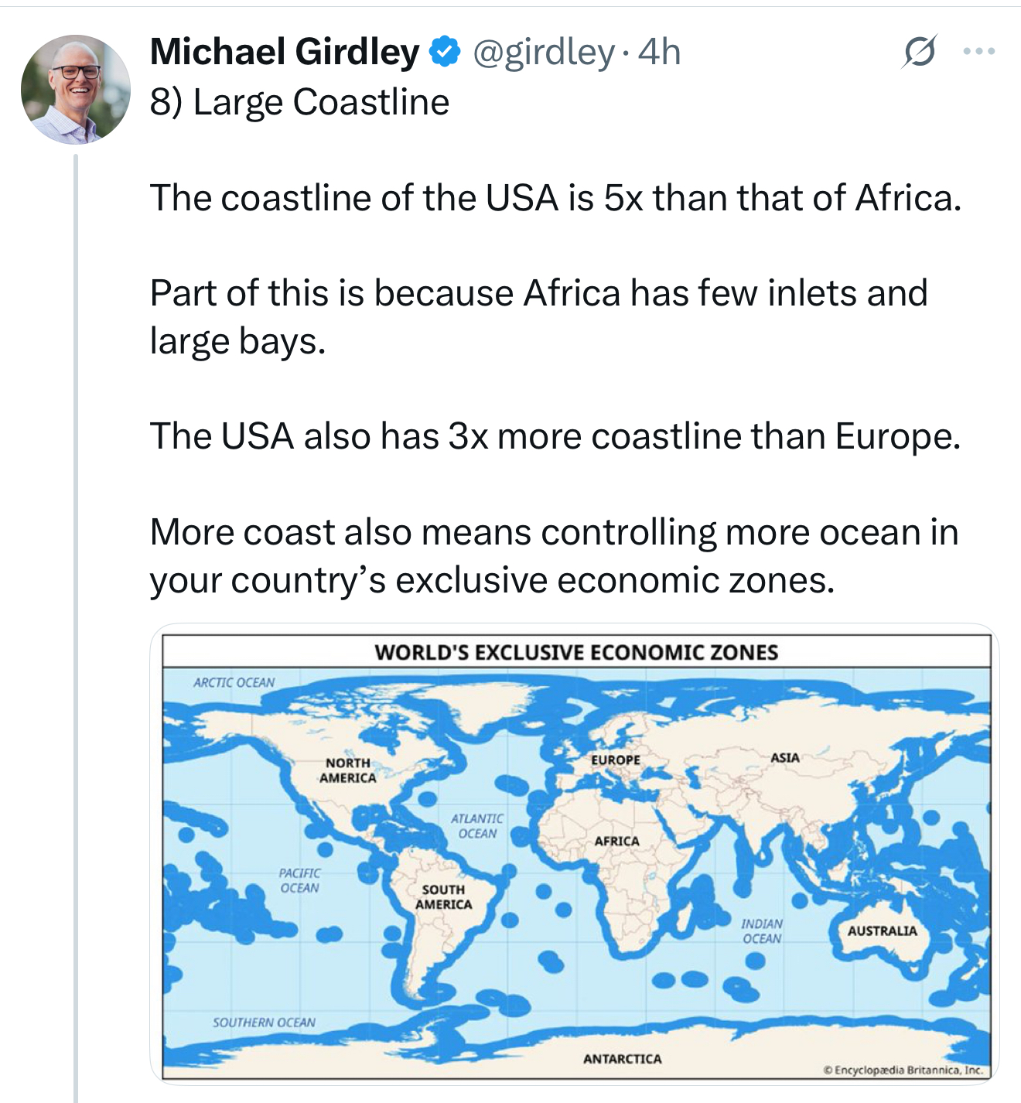Click the Michael Girdley display name
The width and height of the screenshot is (1021, 1103).
pyautogui.click(x=284, y=52)
